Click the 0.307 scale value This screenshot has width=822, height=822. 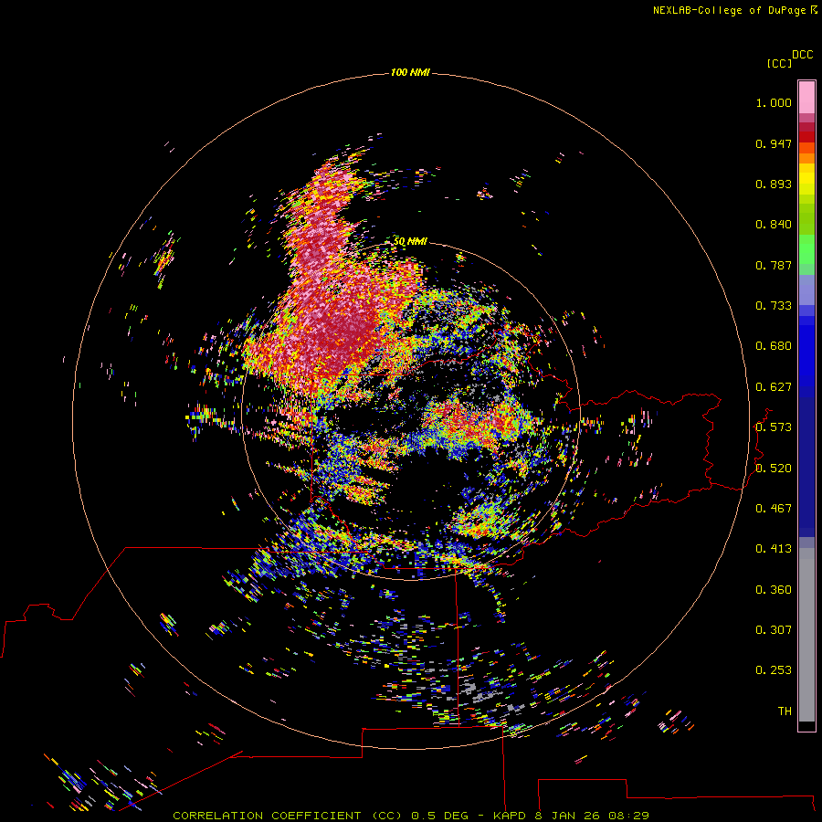774,630
